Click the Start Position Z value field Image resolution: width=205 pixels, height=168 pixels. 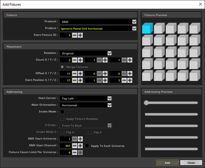pyautogui.click(x=115, y=80)
